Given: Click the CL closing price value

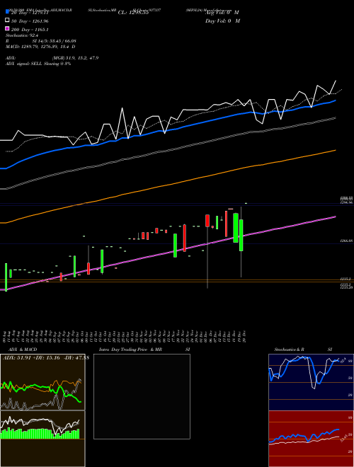Looking at the screenshot, I should (x=133, y=13).
